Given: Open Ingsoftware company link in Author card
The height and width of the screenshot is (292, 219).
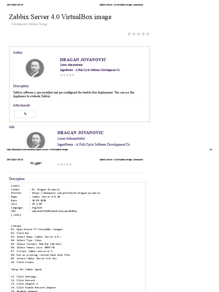Looking at the screenshot, I should (x=90, y=70).
